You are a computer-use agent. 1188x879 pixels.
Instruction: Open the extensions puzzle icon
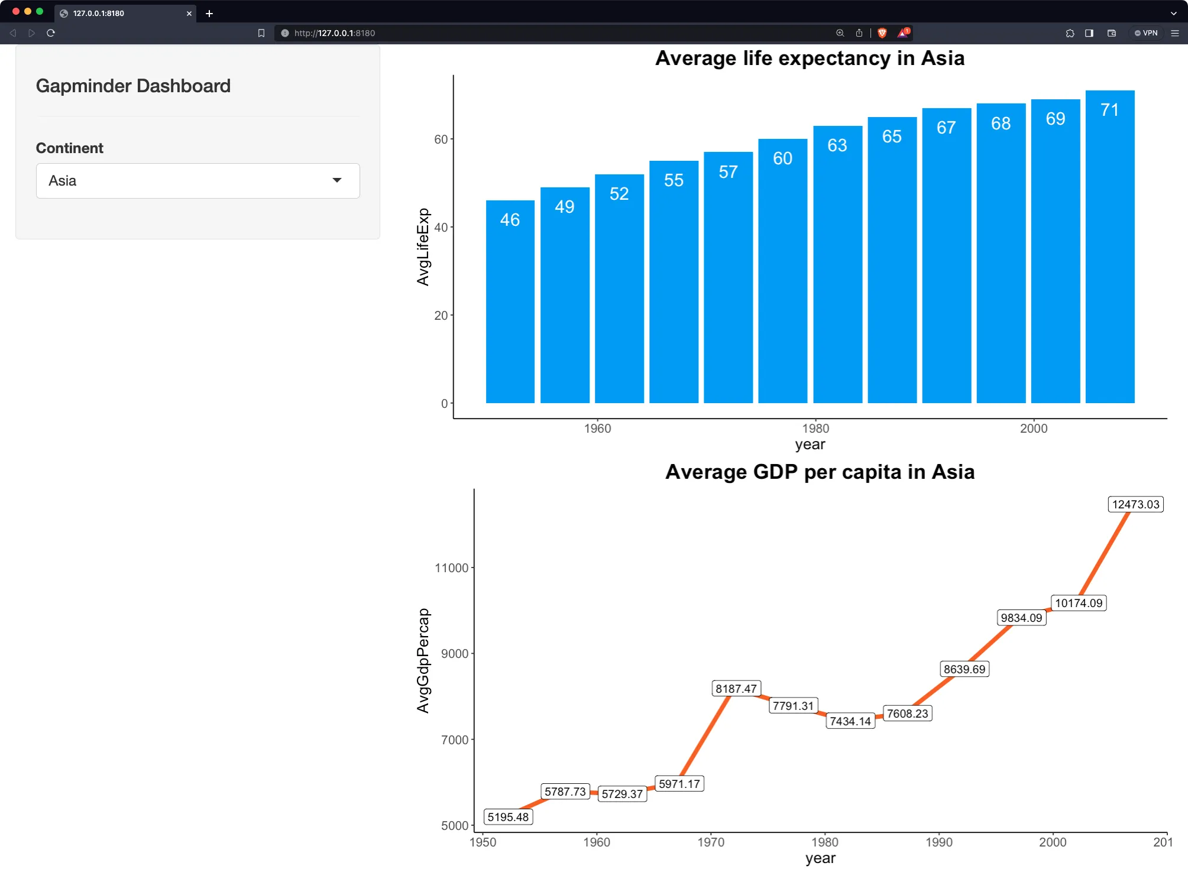(x=1070, y=33)
